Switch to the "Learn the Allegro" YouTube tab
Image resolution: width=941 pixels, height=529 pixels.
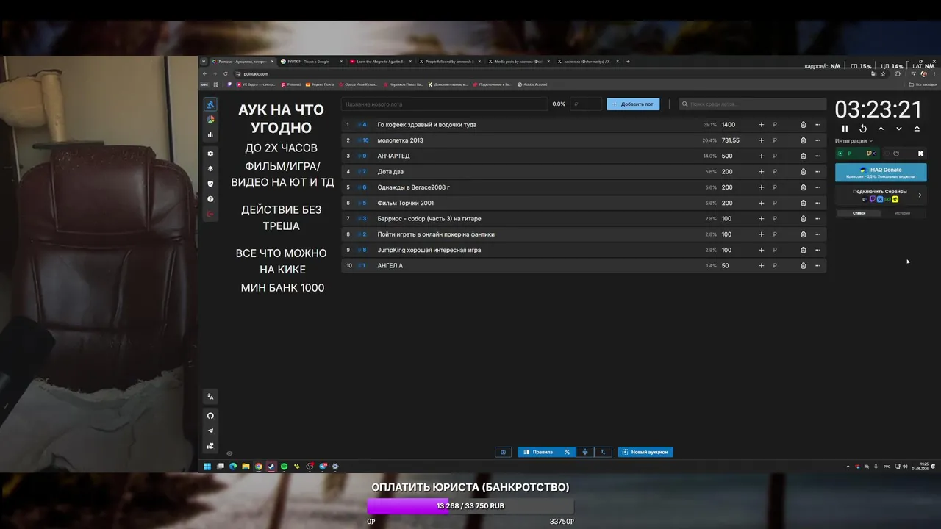pos(379,62)
